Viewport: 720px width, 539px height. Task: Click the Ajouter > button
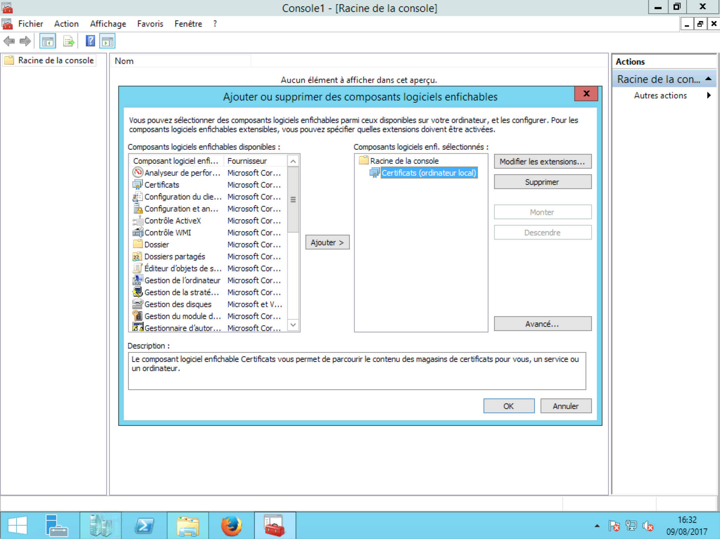(x=327, y=242)
